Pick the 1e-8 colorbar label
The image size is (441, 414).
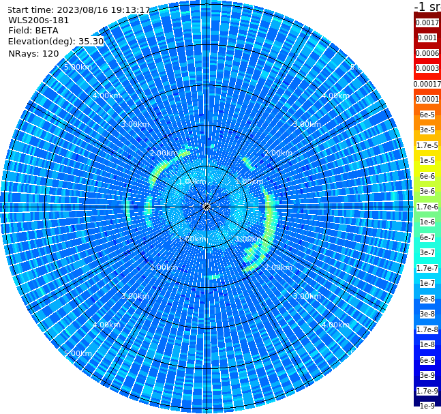(x=427, y=344)
